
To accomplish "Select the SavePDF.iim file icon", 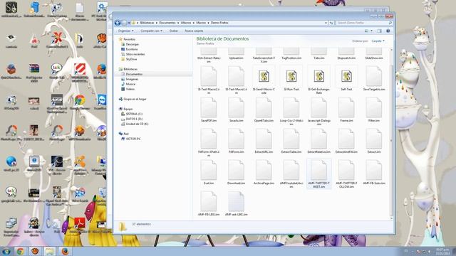I will 209,107.
